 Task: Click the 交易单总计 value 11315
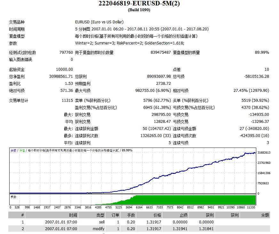click(67, 101)
